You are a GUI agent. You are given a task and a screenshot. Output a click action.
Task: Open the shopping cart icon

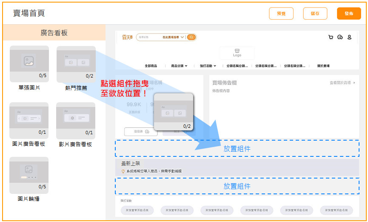pos(331,37)
